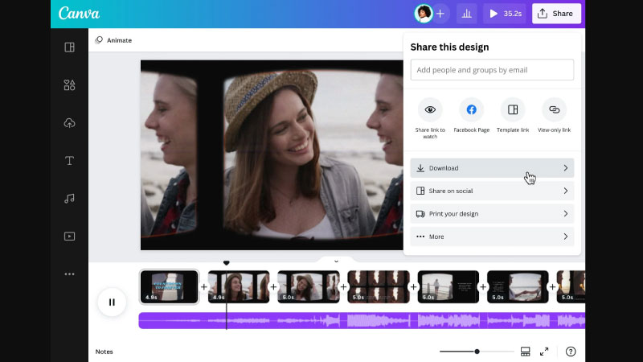Image resolution: width=643 pixels, height=362 pixels.
Task: Play the 35.2s video preview
Action: click(505, 14)
